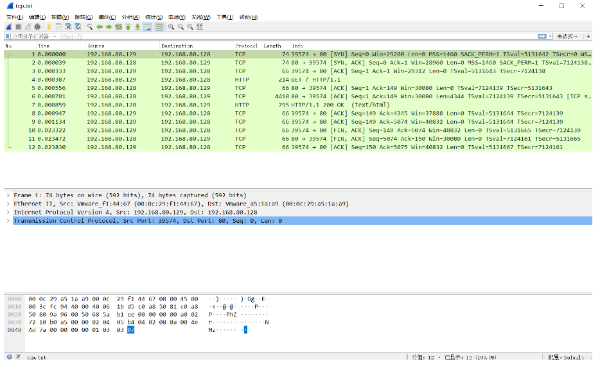The height and width of the screenshot is (368, 600).
Task: Start capture with the blue shark fin icon
Action: (9, 27)
